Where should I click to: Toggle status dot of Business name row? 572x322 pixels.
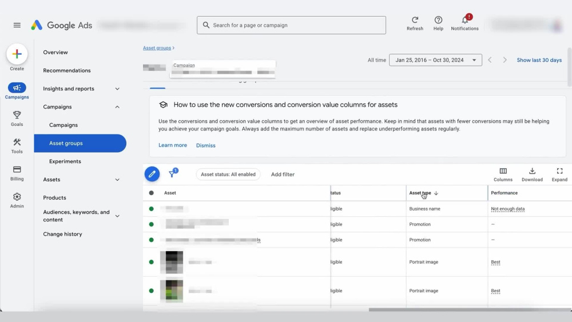[x=152, y=209]
